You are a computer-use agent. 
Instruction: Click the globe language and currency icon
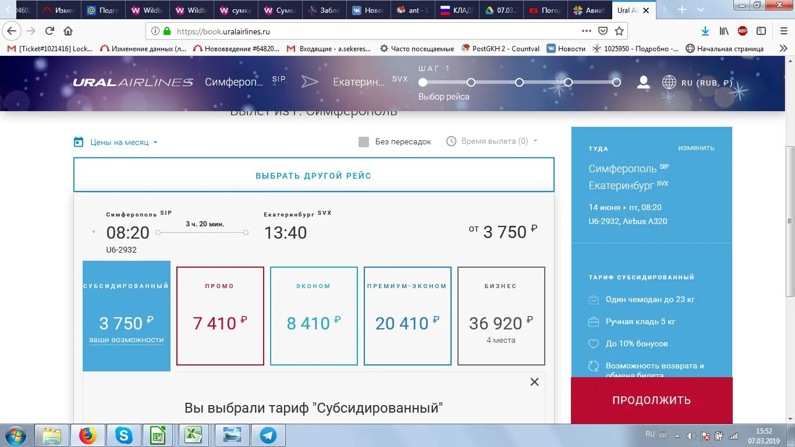point(669,82)
